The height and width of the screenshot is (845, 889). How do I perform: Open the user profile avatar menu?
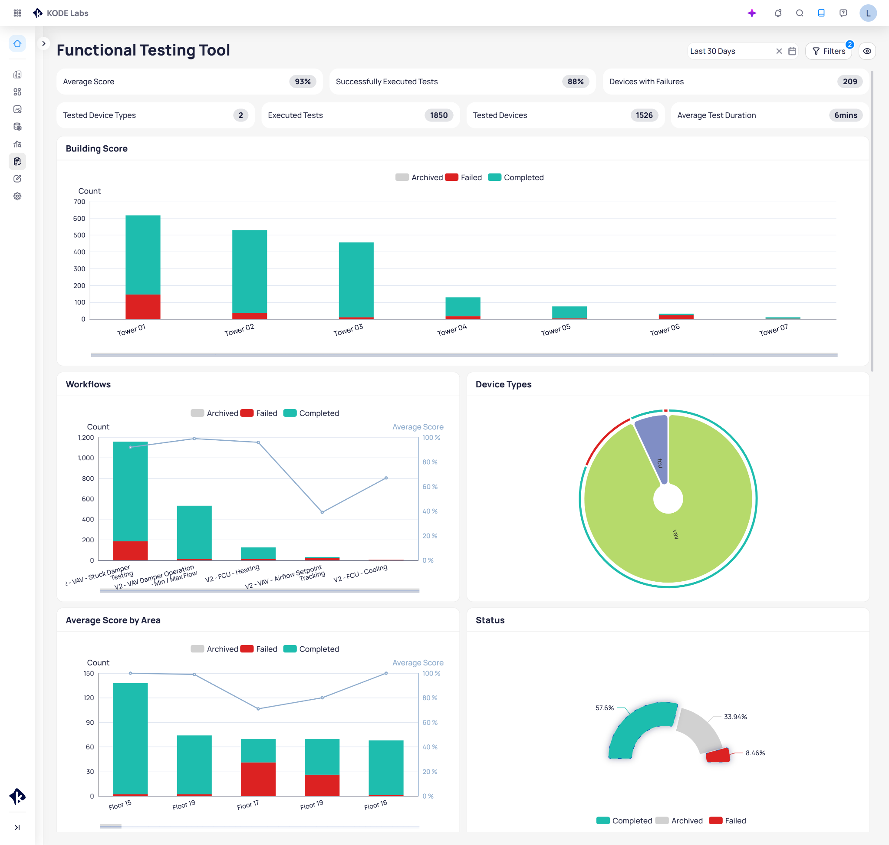(868, 13)
